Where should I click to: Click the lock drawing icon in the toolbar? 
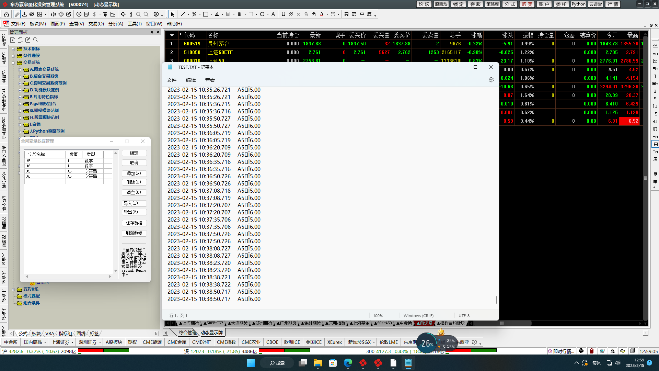click(314, 14)
